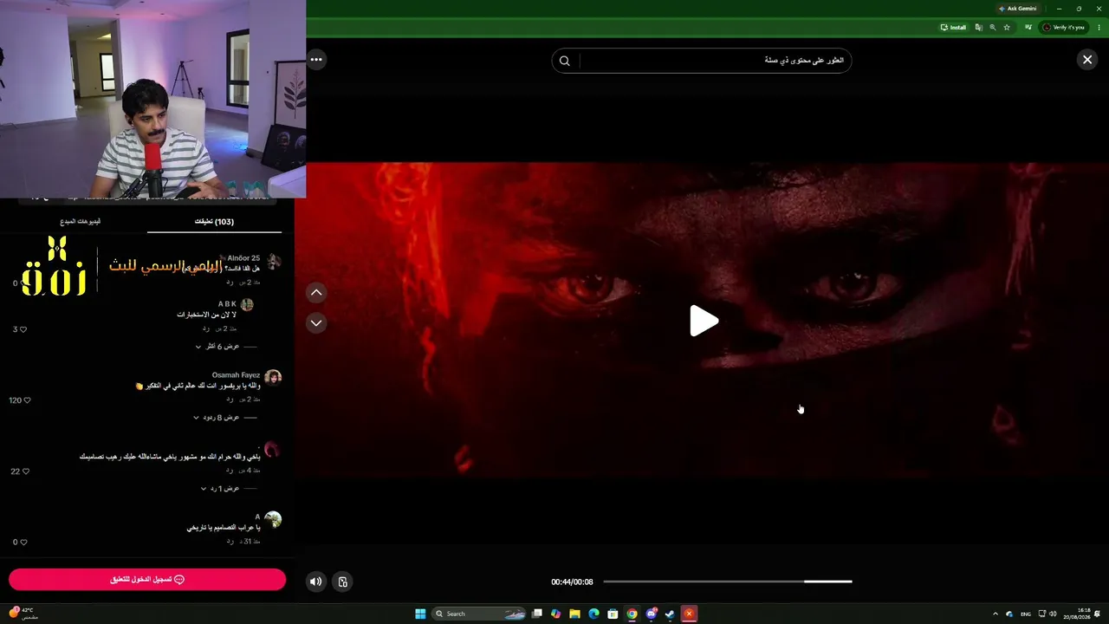The image size is (1109, 624).
Task: Open the Alnöor 25 username
Action: tap(243, 258)
